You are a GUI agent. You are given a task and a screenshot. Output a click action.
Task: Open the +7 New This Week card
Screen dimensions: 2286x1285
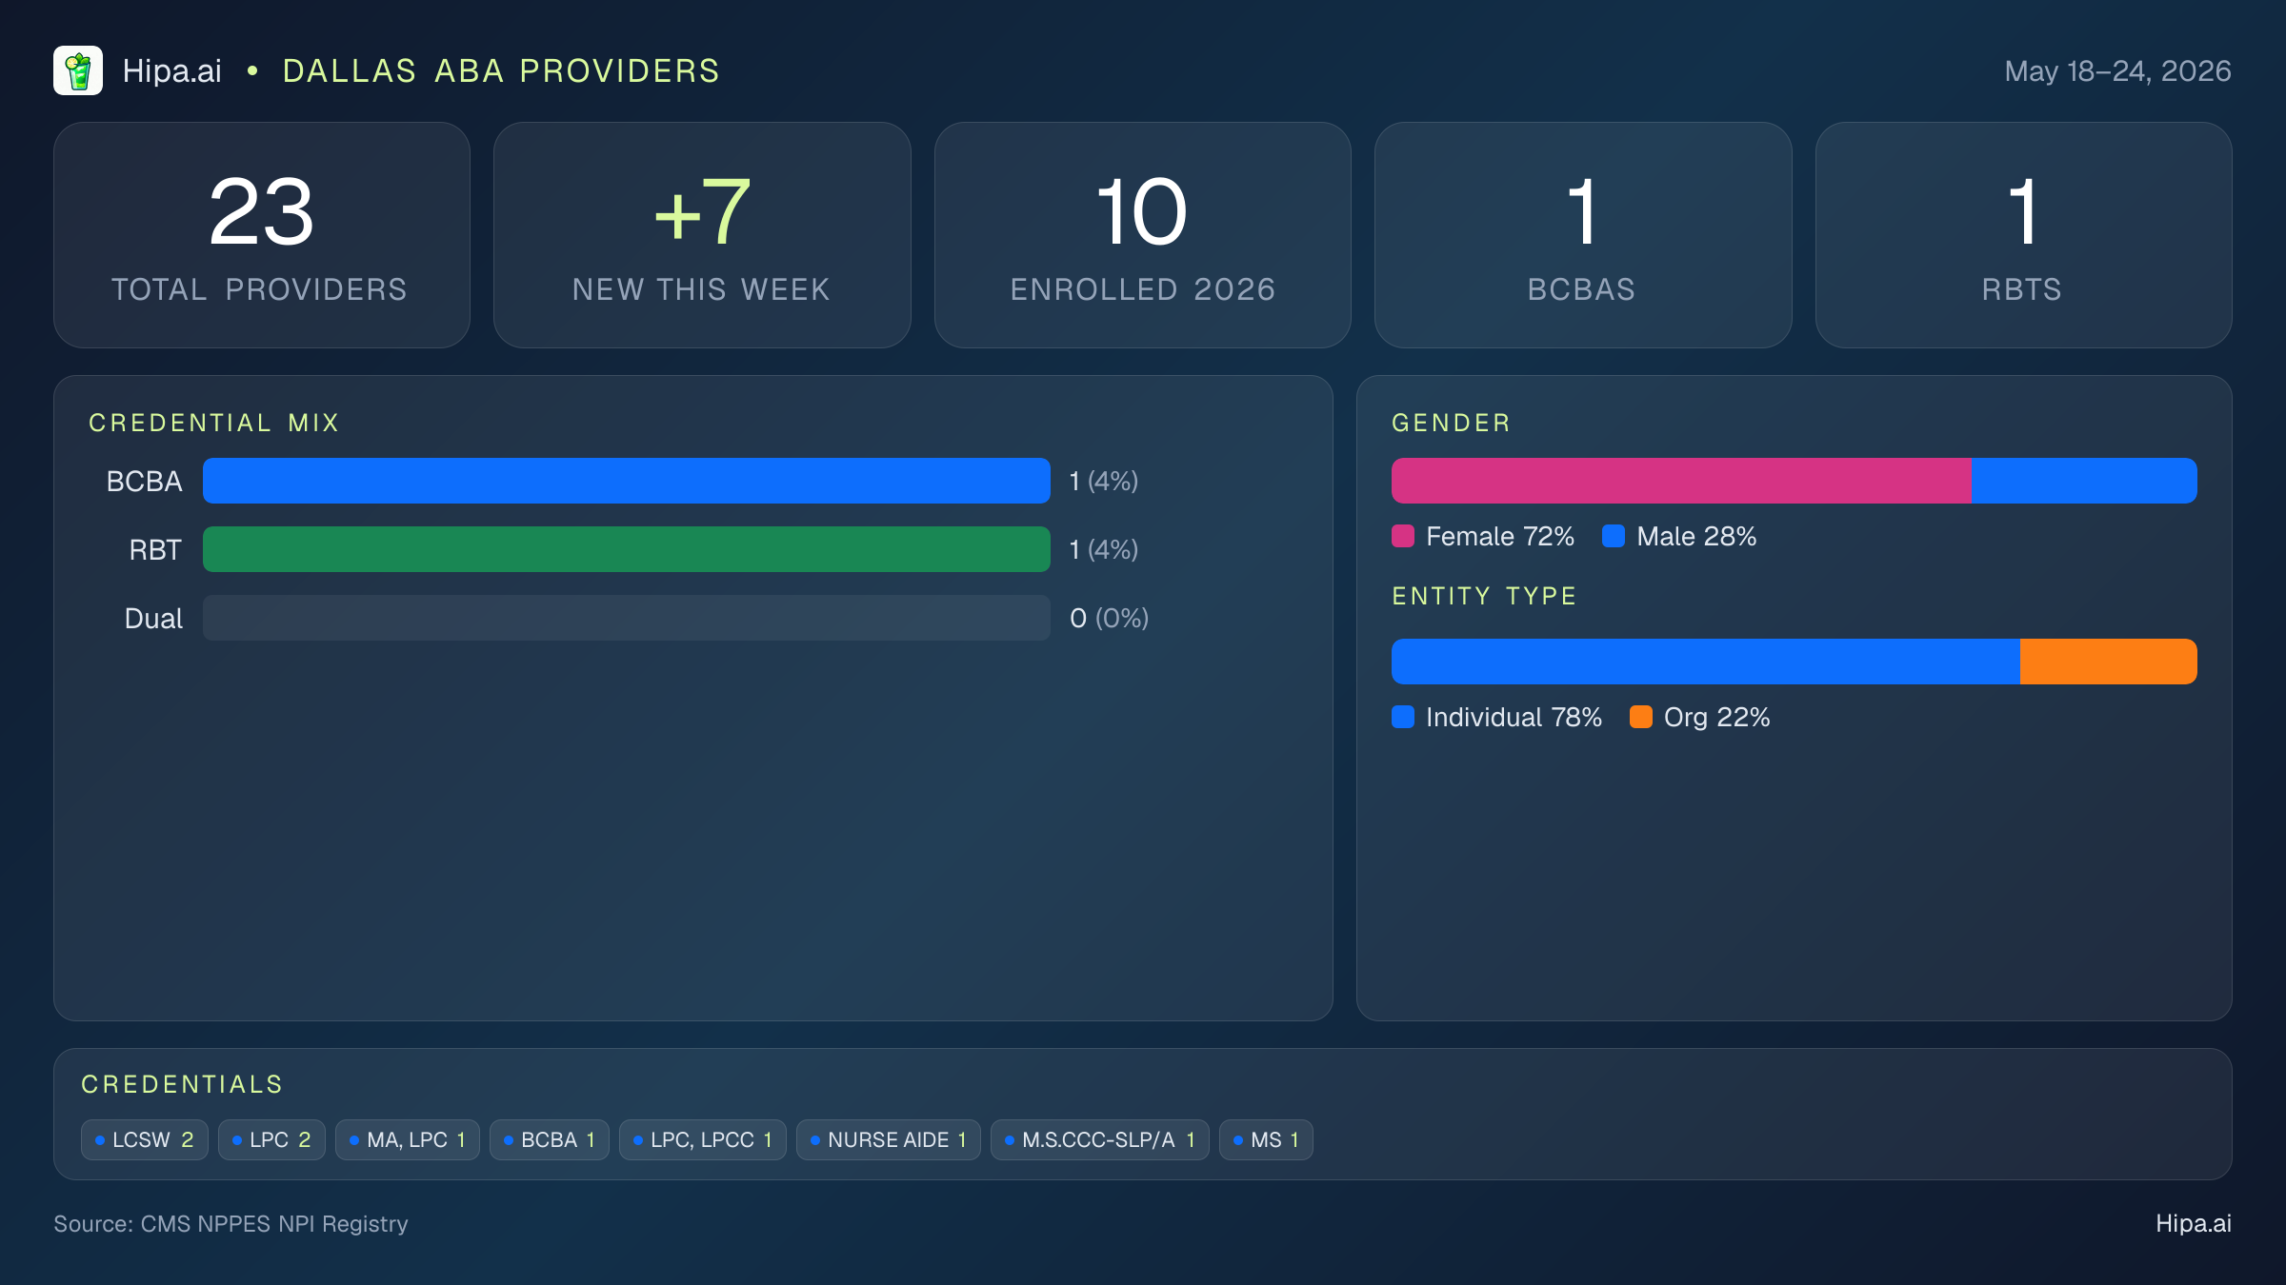tap(702, 235)
